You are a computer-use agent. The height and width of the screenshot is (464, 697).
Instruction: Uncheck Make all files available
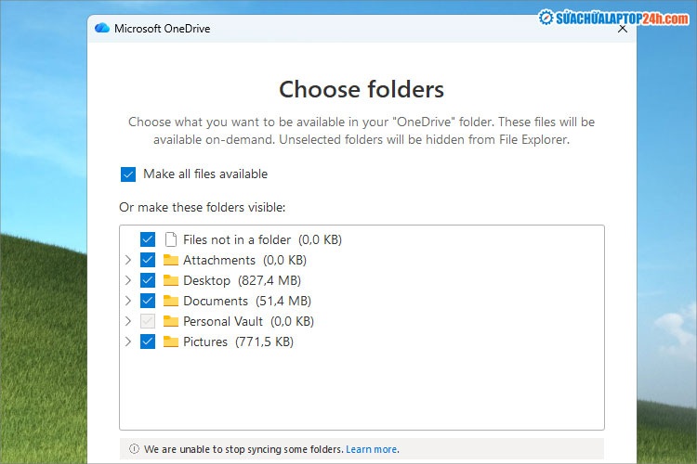click(128, 174)
